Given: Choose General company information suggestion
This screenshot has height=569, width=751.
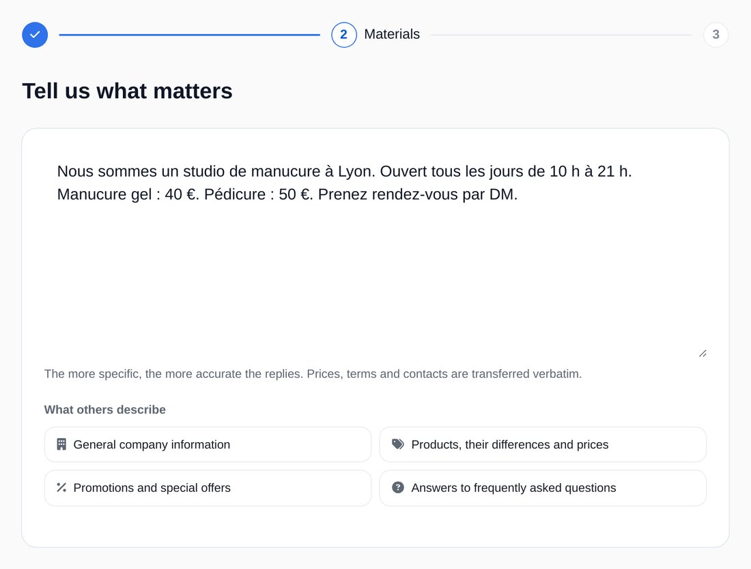Looking at the screenshot, I should tap(208, 445).
